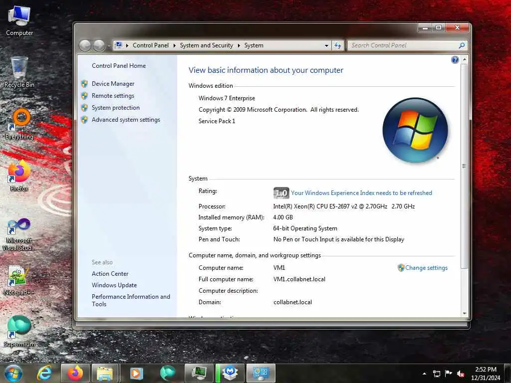Click the Firefox taskbar icon
511x383 pixels.
(x=75, y=373)
